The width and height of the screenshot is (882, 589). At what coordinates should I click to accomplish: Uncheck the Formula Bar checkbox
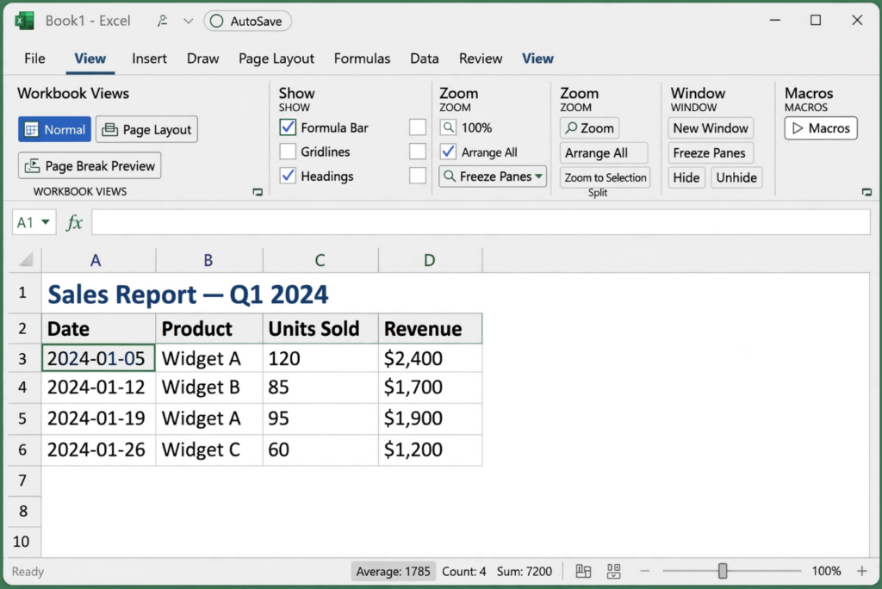(x=288, y=127)
